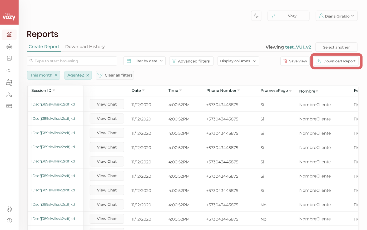Click View Chat in the first row
This screenshot has width=367, height=230.
click(x=107, y=104)
